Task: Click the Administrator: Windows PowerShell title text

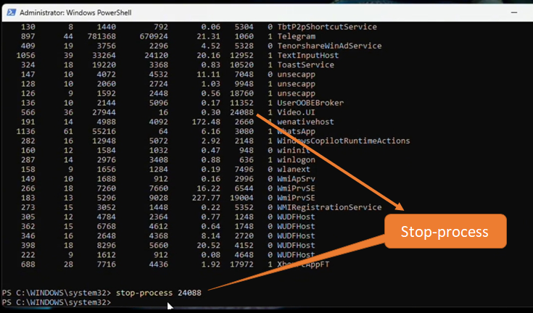Action: coord(71,12)
